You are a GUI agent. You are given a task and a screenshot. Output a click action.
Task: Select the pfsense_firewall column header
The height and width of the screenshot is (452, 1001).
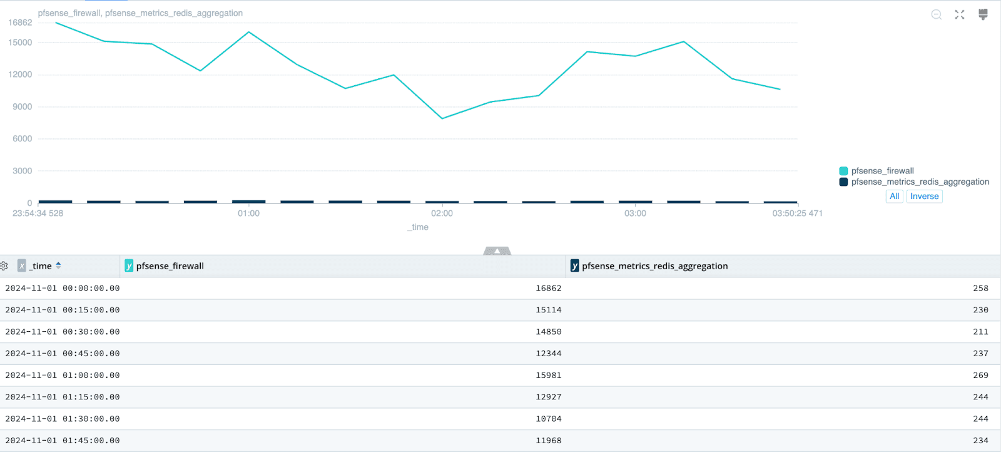click(x=170, y=266)
